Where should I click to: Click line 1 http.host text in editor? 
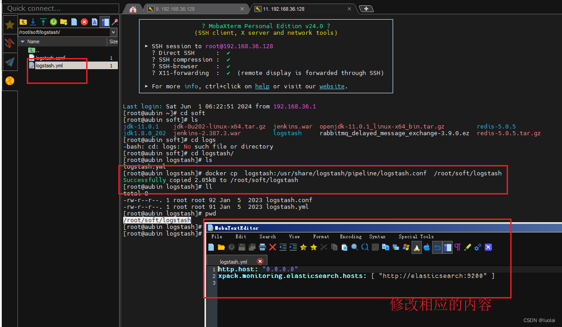coord(258,269)
